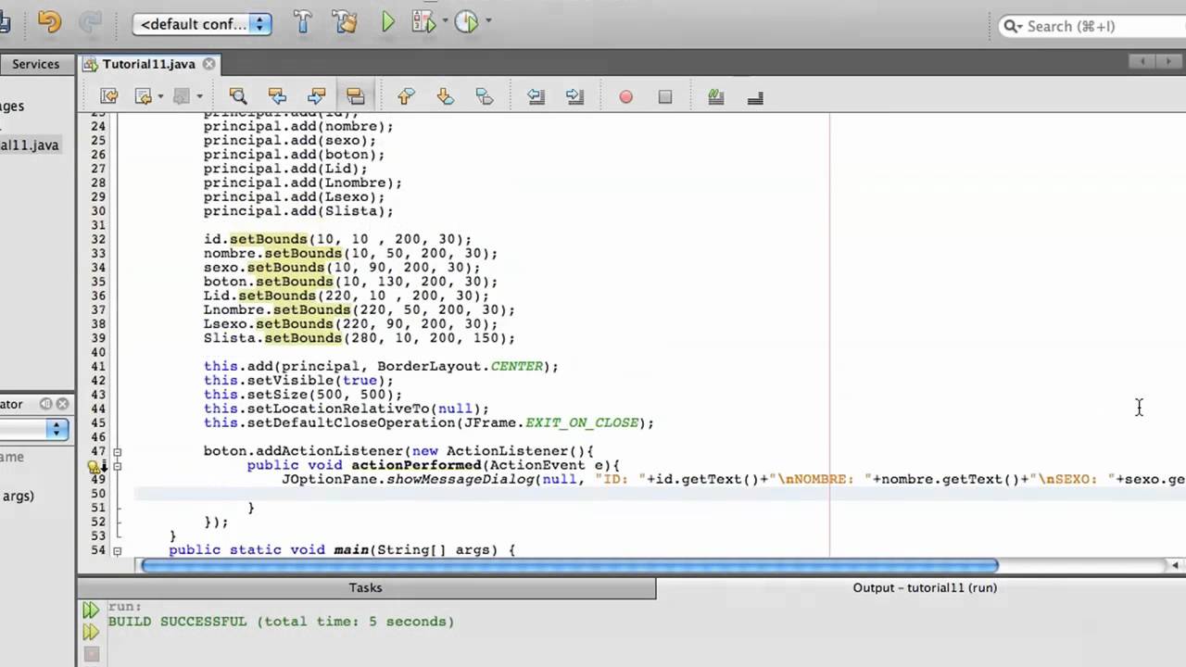Click the Last Edit location icon
This screenshot has width=1186, height=667.
click(109, 96)
